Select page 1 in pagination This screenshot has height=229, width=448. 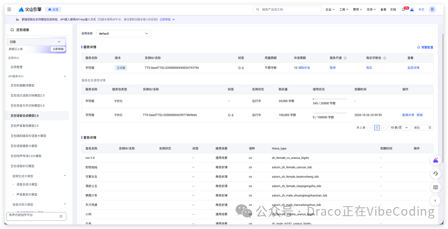click(x=377, y=128)
